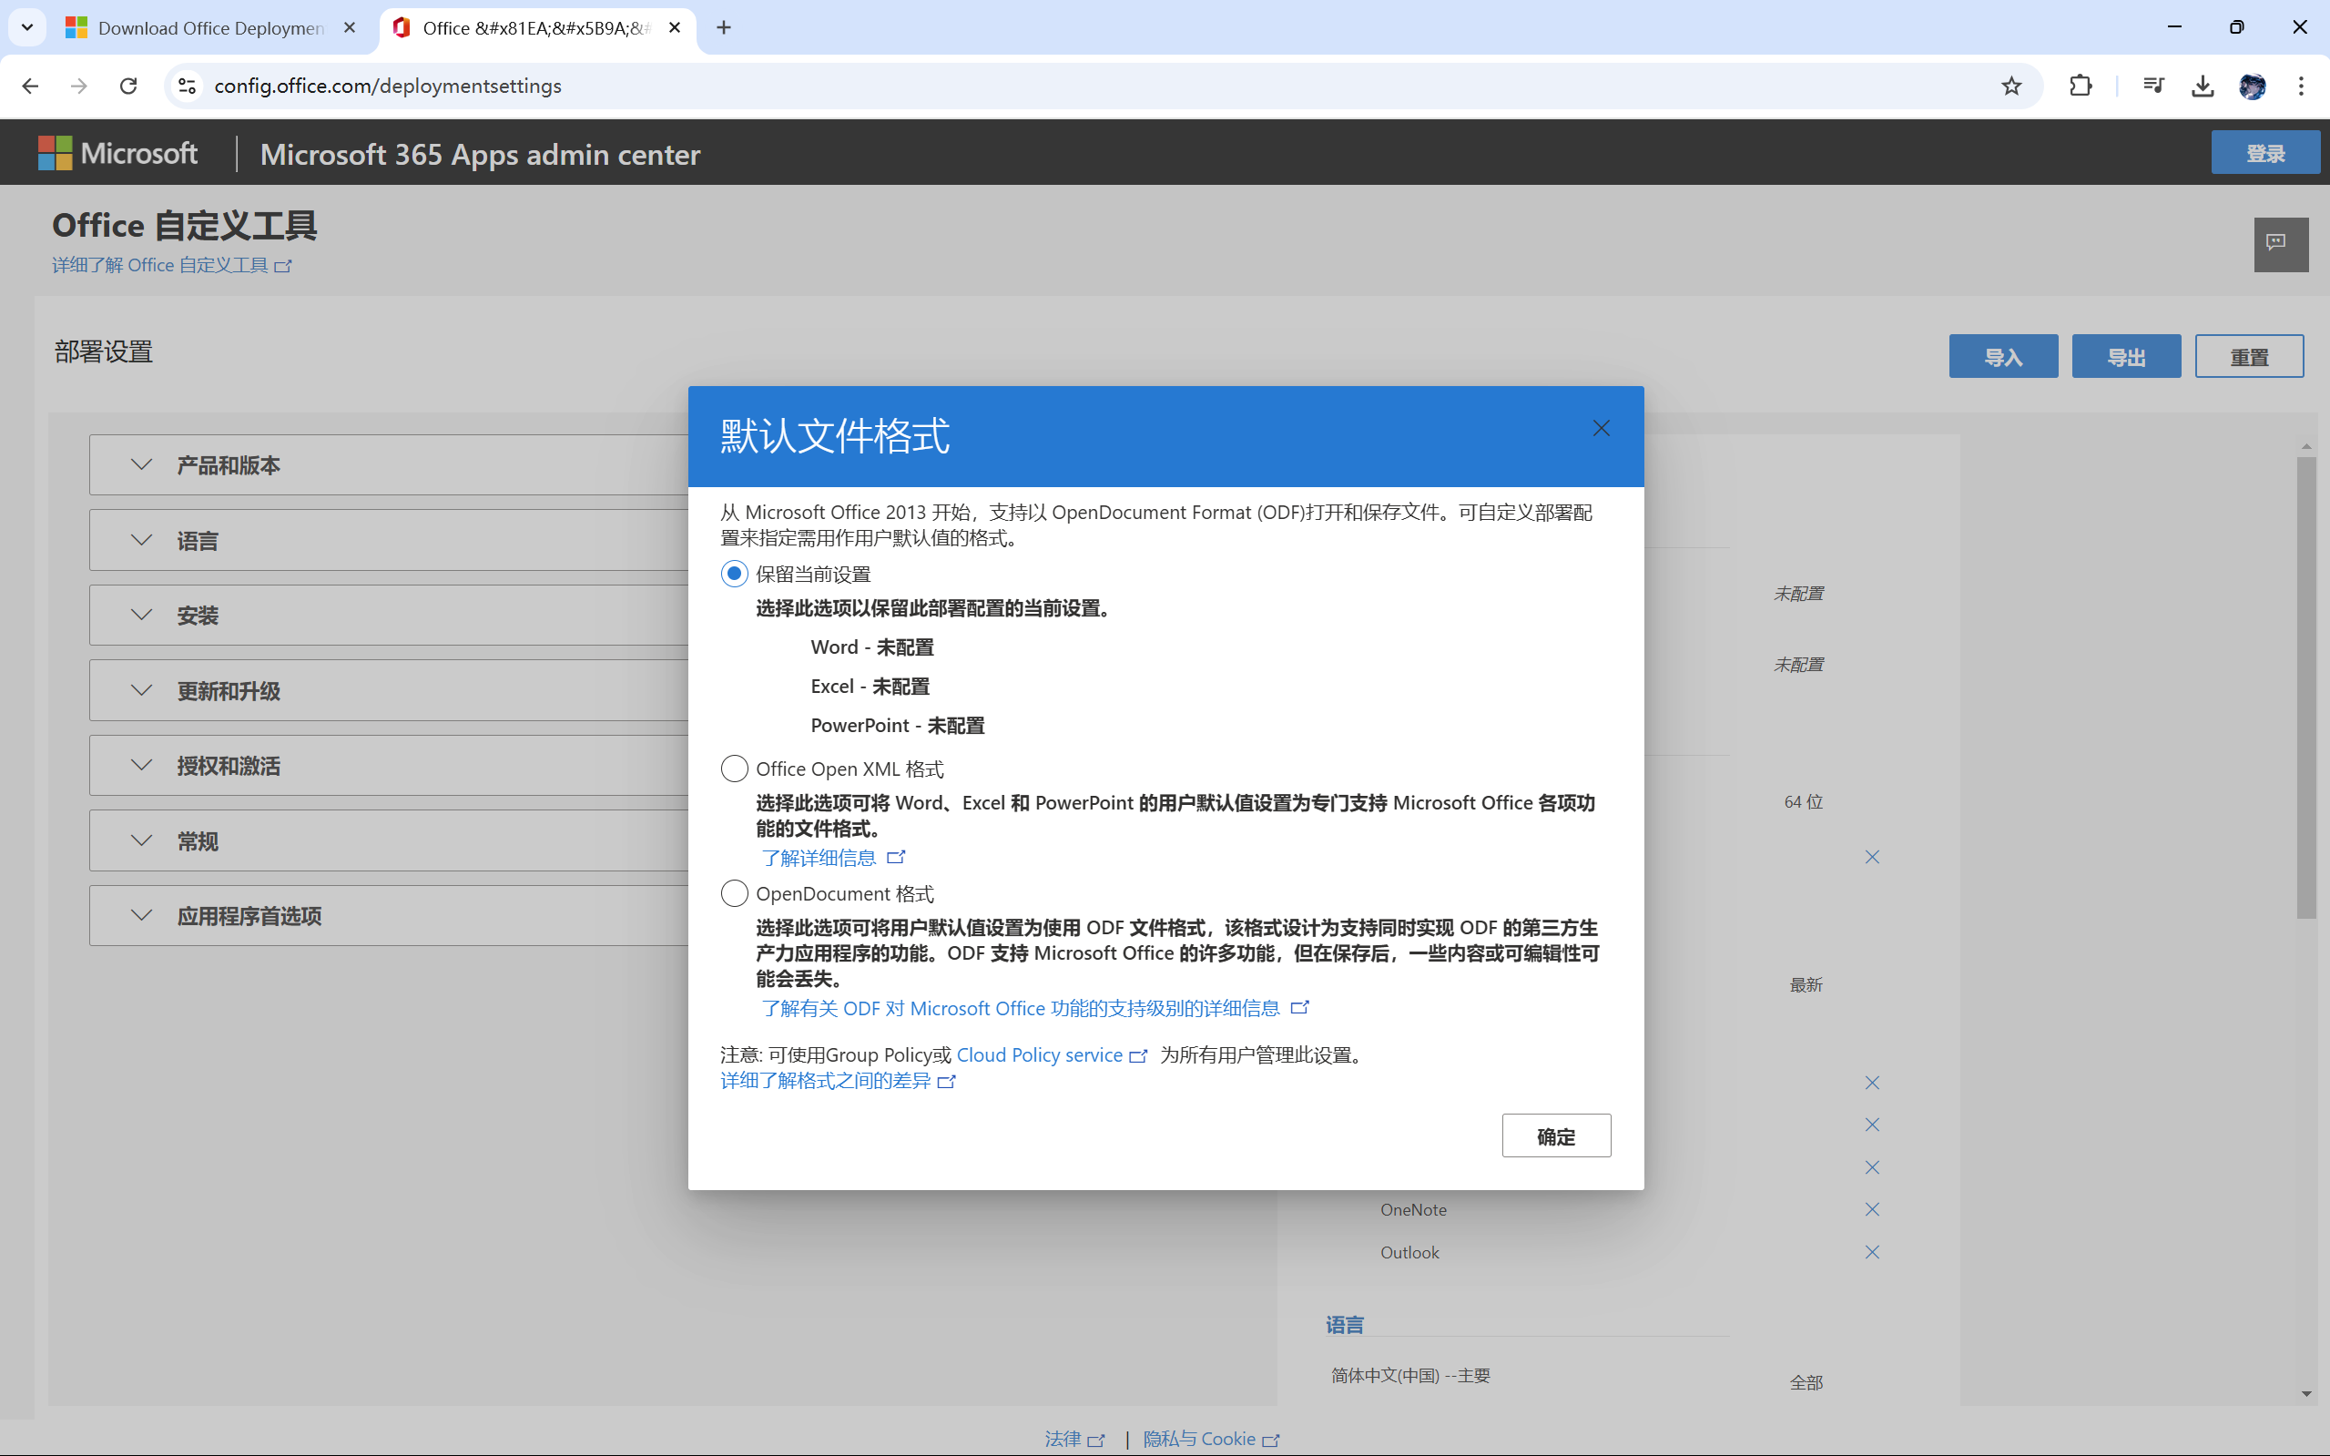
Task: Open the 详细了解格式之间的差异 link
Action: [838, 1081]
